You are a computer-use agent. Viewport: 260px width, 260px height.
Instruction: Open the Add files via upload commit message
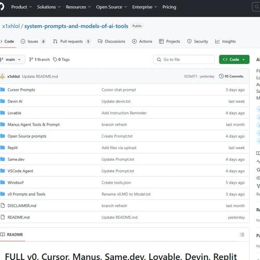tap(119, 148)
